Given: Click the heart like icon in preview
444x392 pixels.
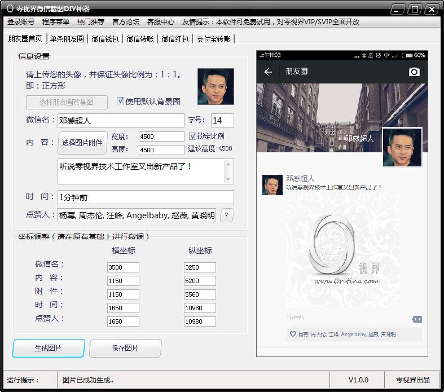Looking at the screenshot, I should coord(292,334).
